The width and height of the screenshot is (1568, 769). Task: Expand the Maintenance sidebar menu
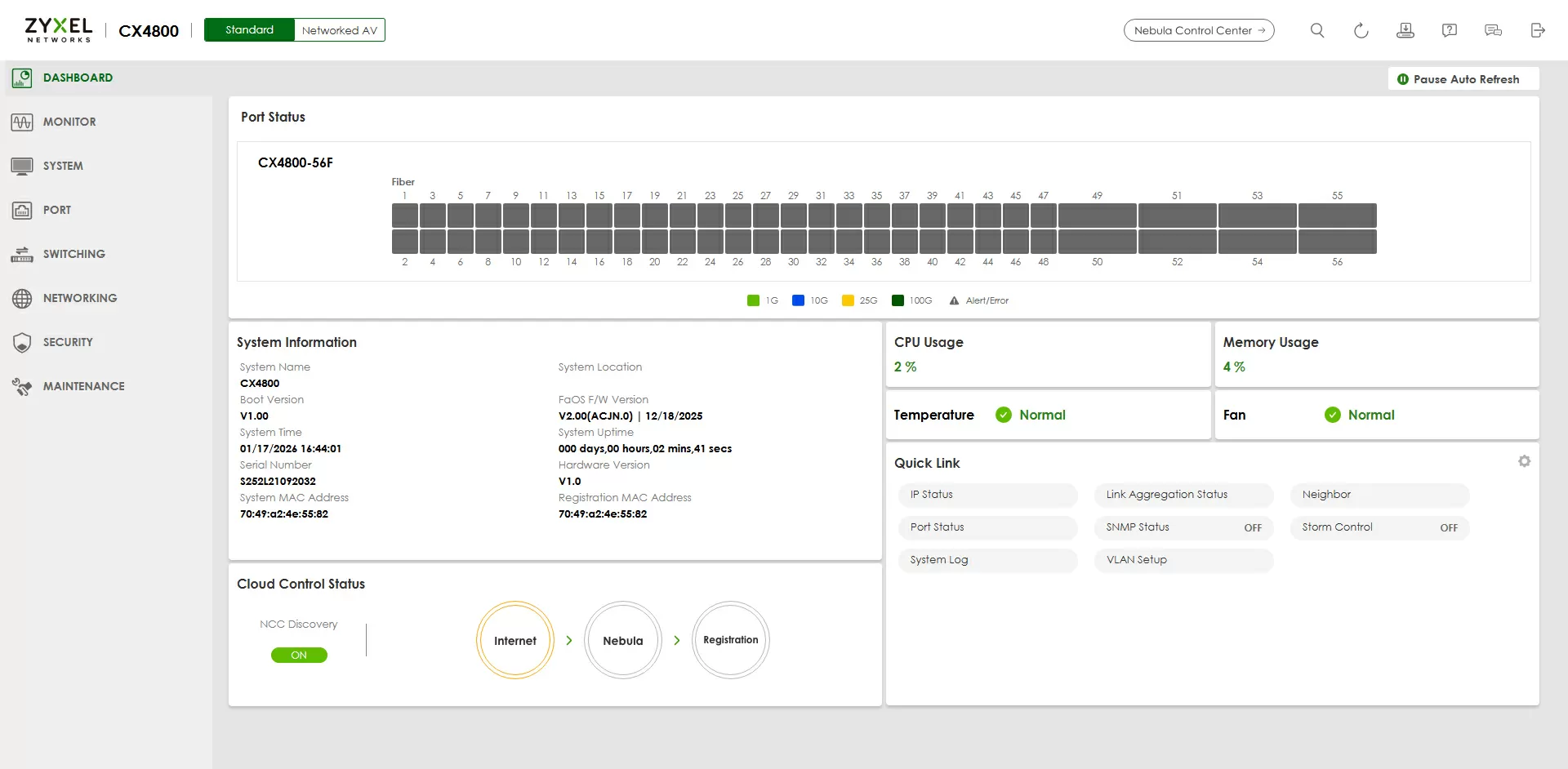coord(83,386)
